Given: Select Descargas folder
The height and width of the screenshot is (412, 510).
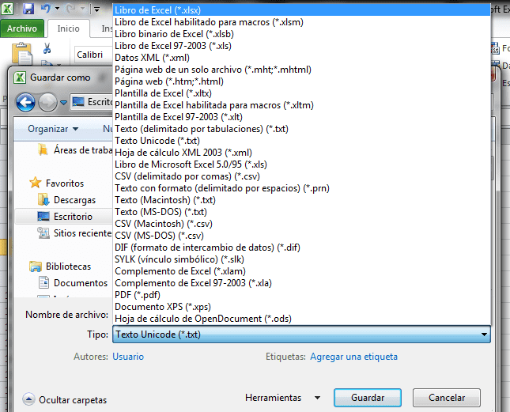Looking at the screenshot, I should [67, 199].
